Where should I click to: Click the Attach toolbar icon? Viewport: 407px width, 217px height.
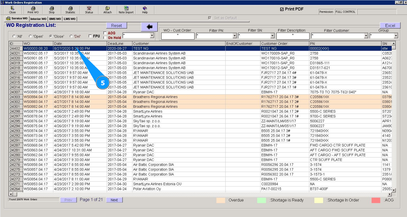[107, 10]
